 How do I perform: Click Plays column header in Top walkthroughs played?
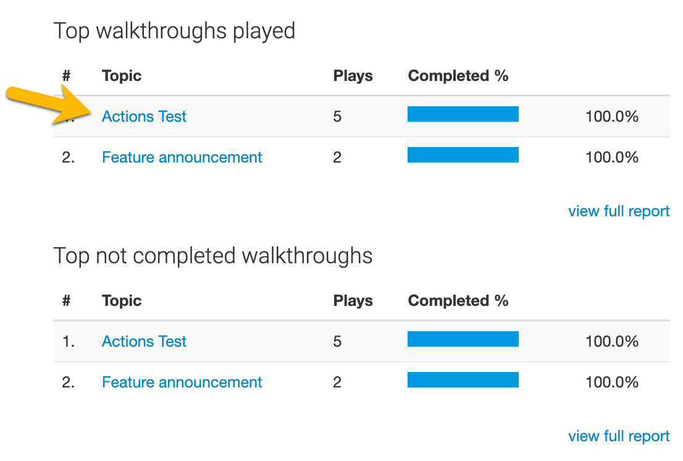pyautogui.click(x=353, y=76)
